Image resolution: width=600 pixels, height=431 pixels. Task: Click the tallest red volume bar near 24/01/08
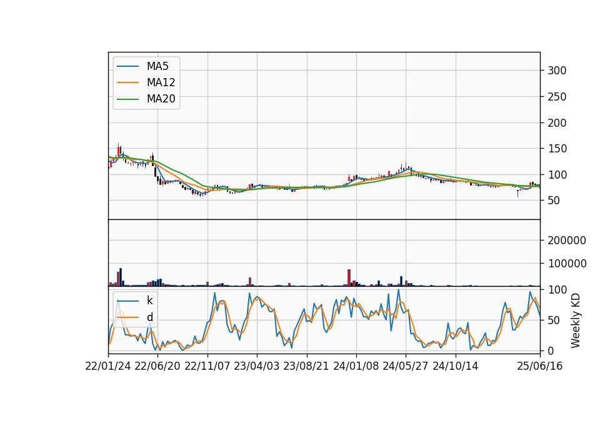click(349, 277)
